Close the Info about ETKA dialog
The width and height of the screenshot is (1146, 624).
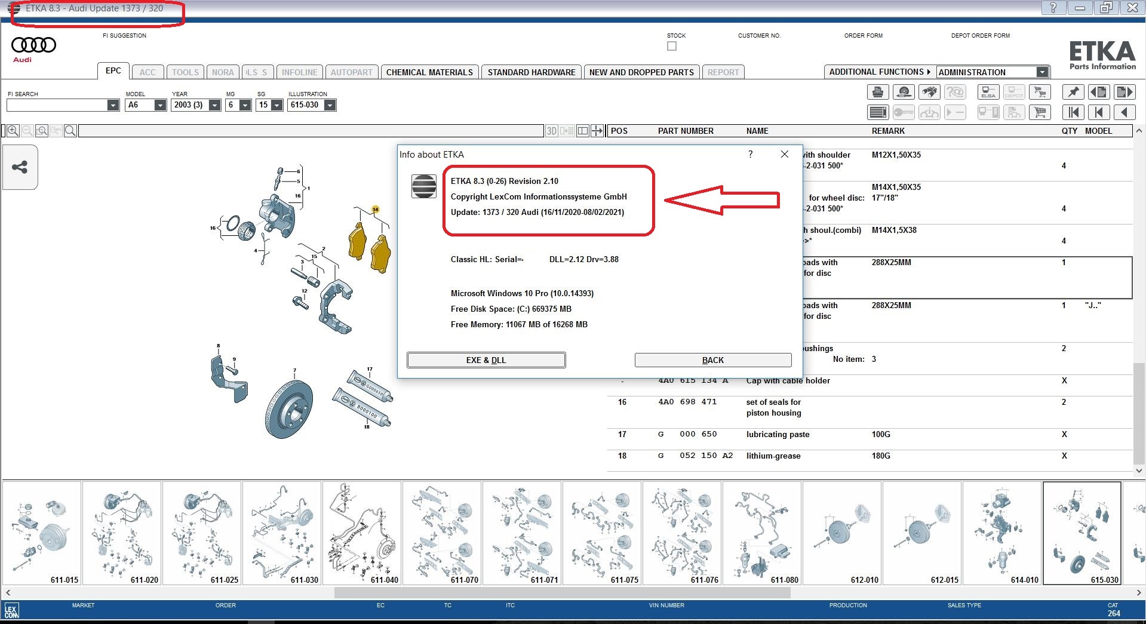point(785,154)
